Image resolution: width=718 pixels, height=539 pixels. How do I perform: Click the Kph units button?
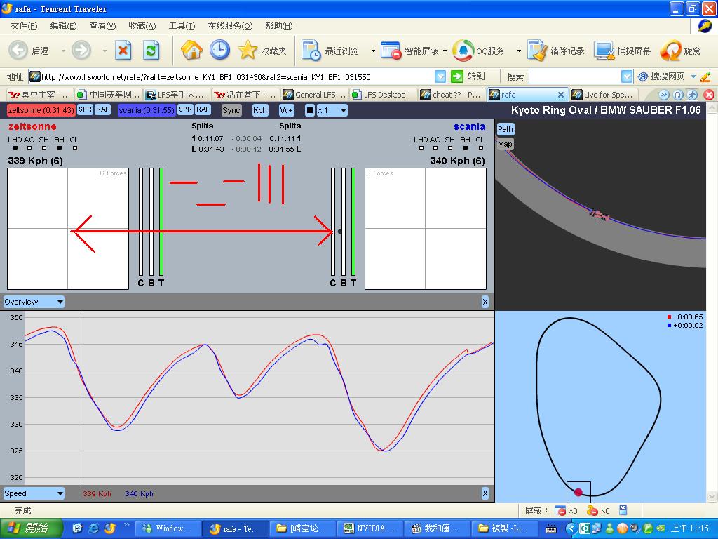(260, 110)
